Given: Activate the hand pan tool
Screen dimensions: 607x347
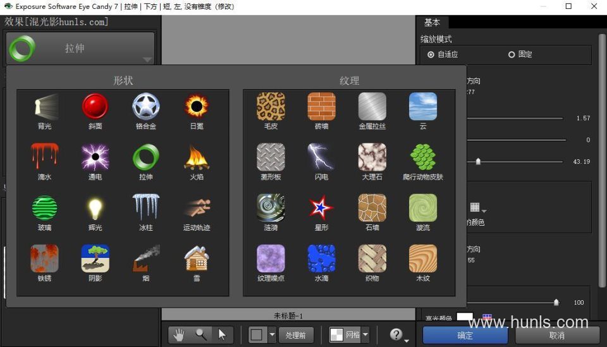Looking at the screenshot, I should 179,334.
